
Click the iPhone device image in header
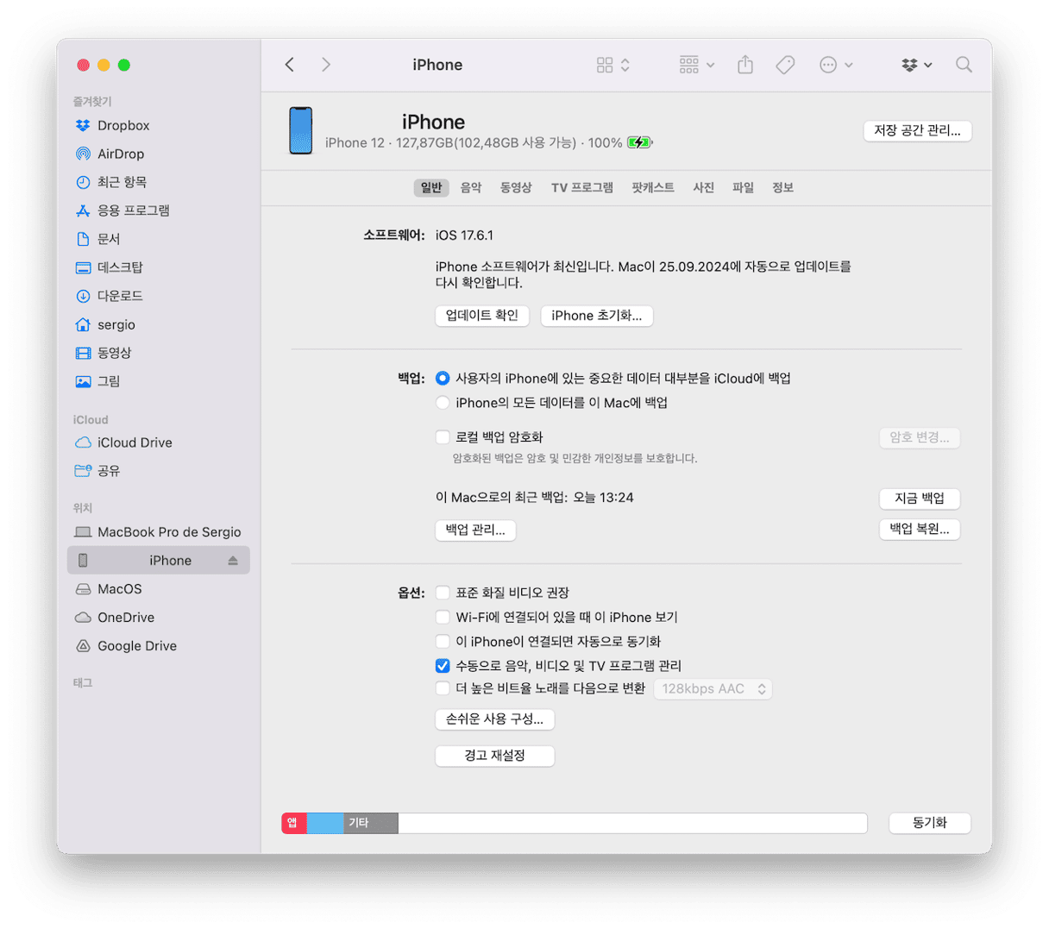(x=301, y=131)
